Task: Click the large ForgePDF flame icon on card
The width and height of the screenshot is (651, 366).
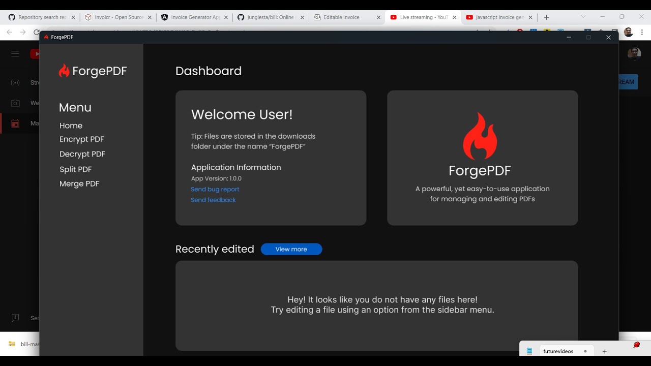Action: (480, 136)
